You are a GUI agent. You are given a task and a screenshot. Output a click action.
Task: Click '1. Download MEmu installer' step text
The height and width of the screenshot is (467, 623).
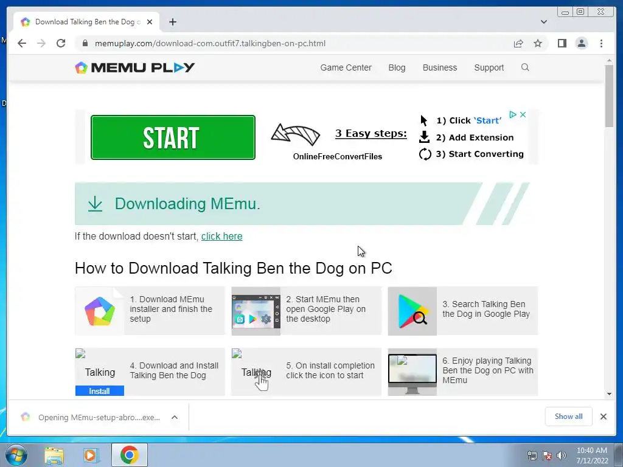(x=171, y=309)
